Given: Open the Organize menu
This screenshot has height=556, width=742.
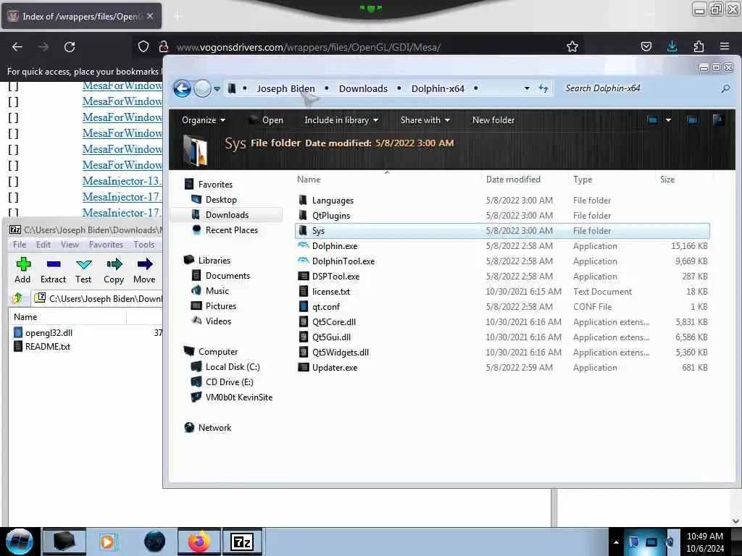Looking at the screenshot, I should pyautogui.click(x=204, y=120).
